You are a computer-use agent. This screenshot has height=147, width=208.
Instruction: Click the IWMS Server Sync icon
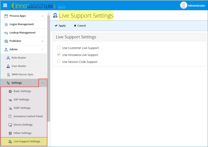coord(8,75)
